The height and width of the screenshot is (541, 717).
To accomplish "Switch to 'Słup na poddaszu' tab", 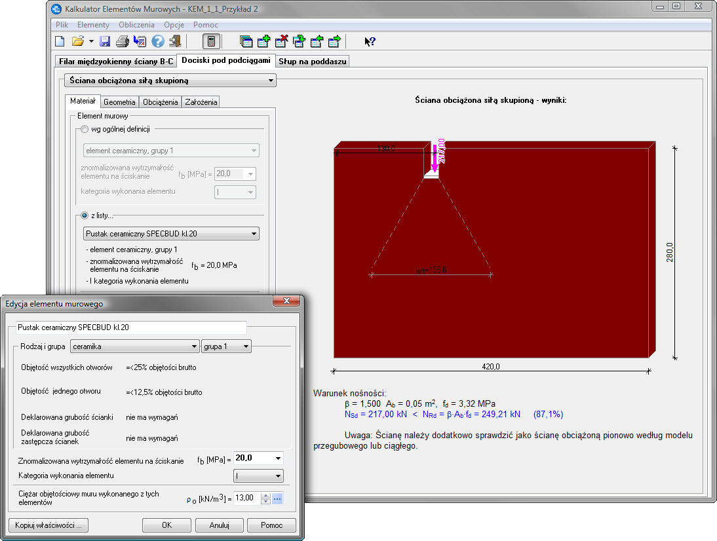I will click(313, 61).
